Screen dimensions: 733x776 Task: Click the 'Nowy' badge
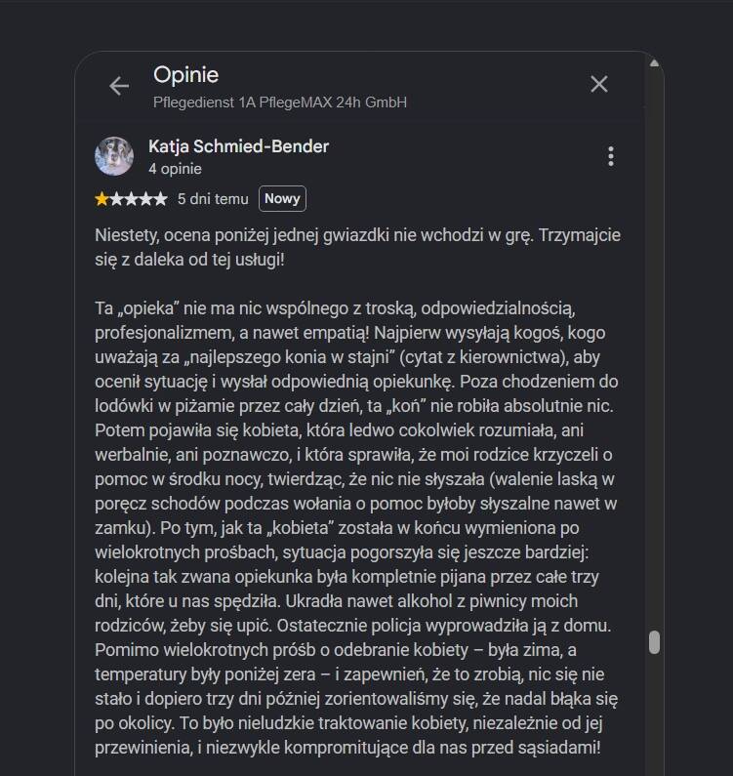point(282,198)
